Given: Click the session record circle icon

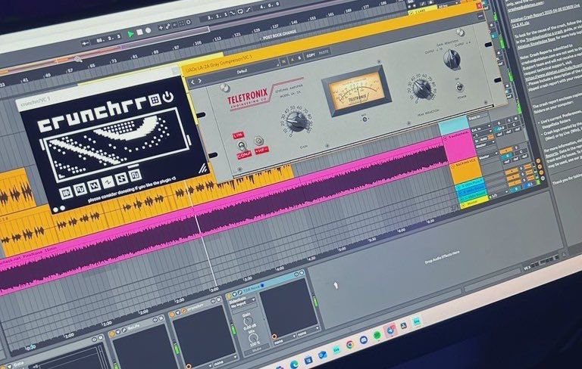Looking at the screenshot, I should click(x=189, y=22).
